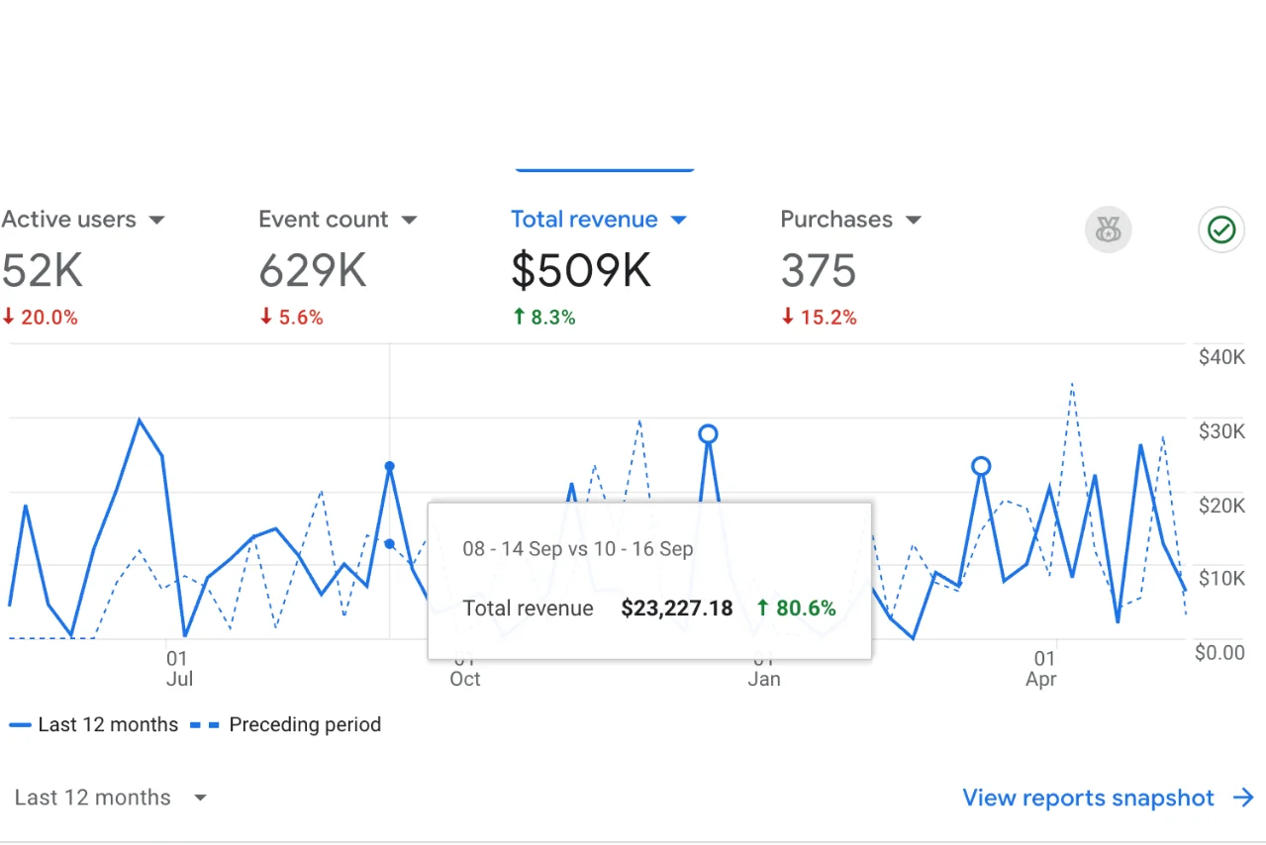Viewport: 1266px width, 845px height.
Task: Open the Last 12 months date range selector
Action: [x=111, y=798]
